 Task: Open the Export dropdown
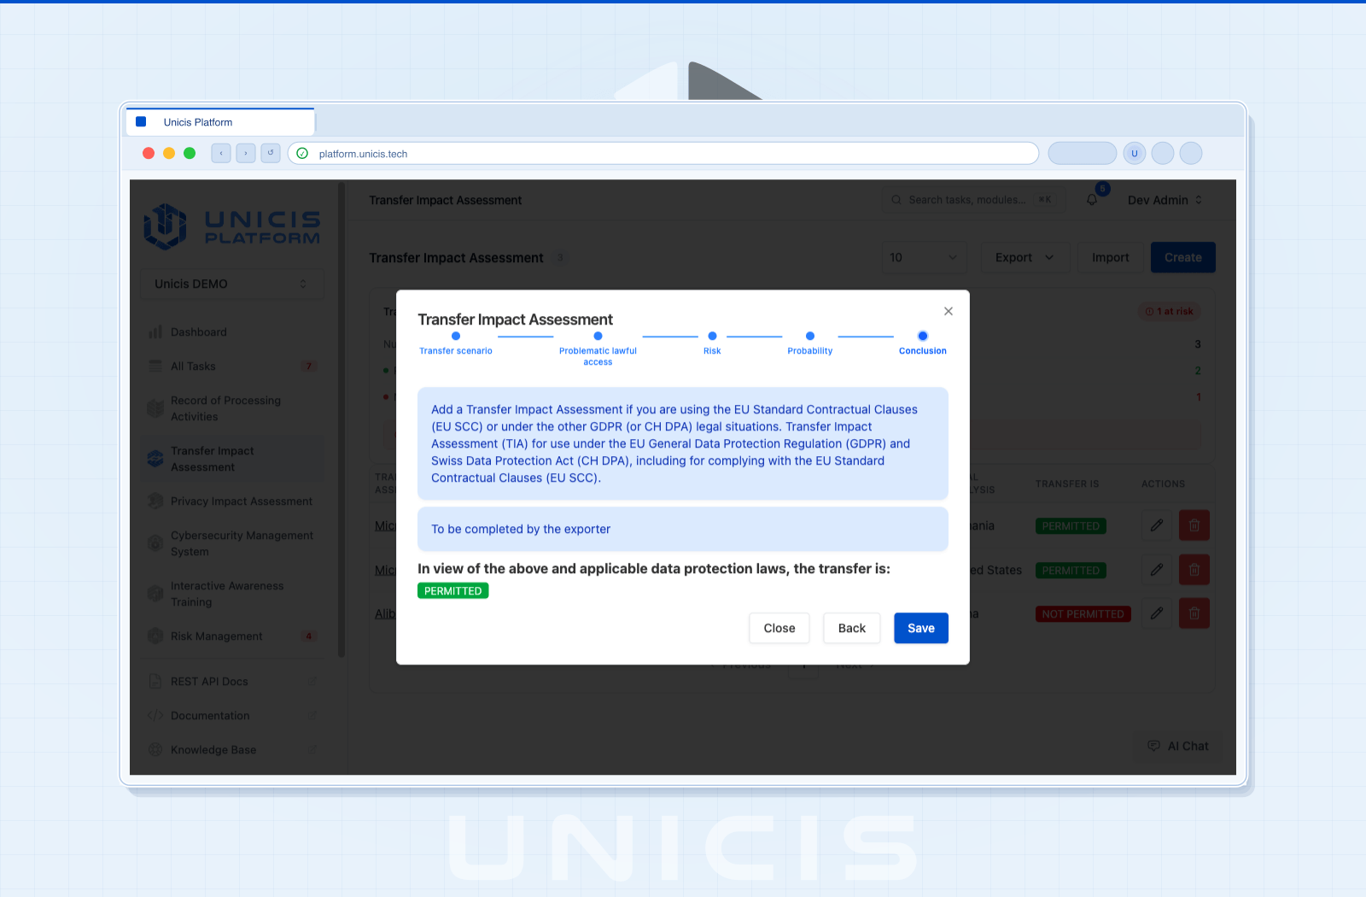click(x=1024, y=257)
